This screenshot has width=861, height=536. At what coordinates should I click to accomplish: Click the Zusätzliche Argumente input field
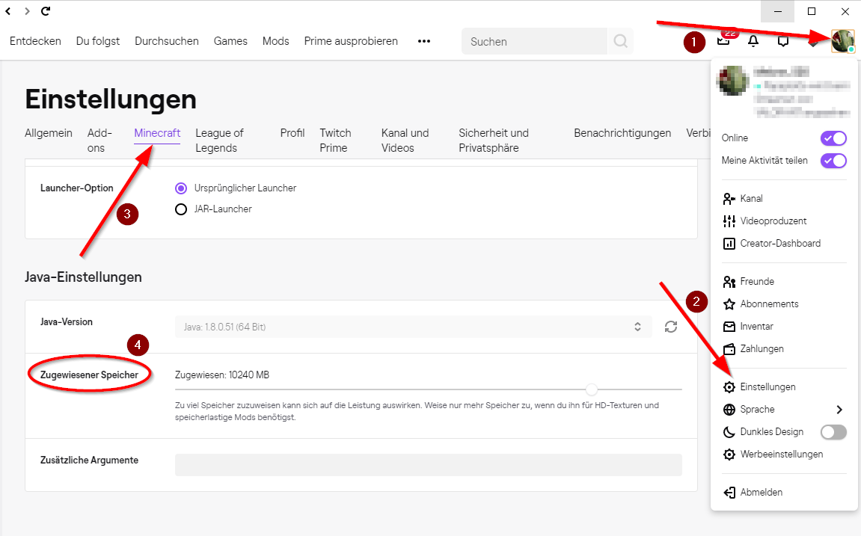(x=429, y=465)
